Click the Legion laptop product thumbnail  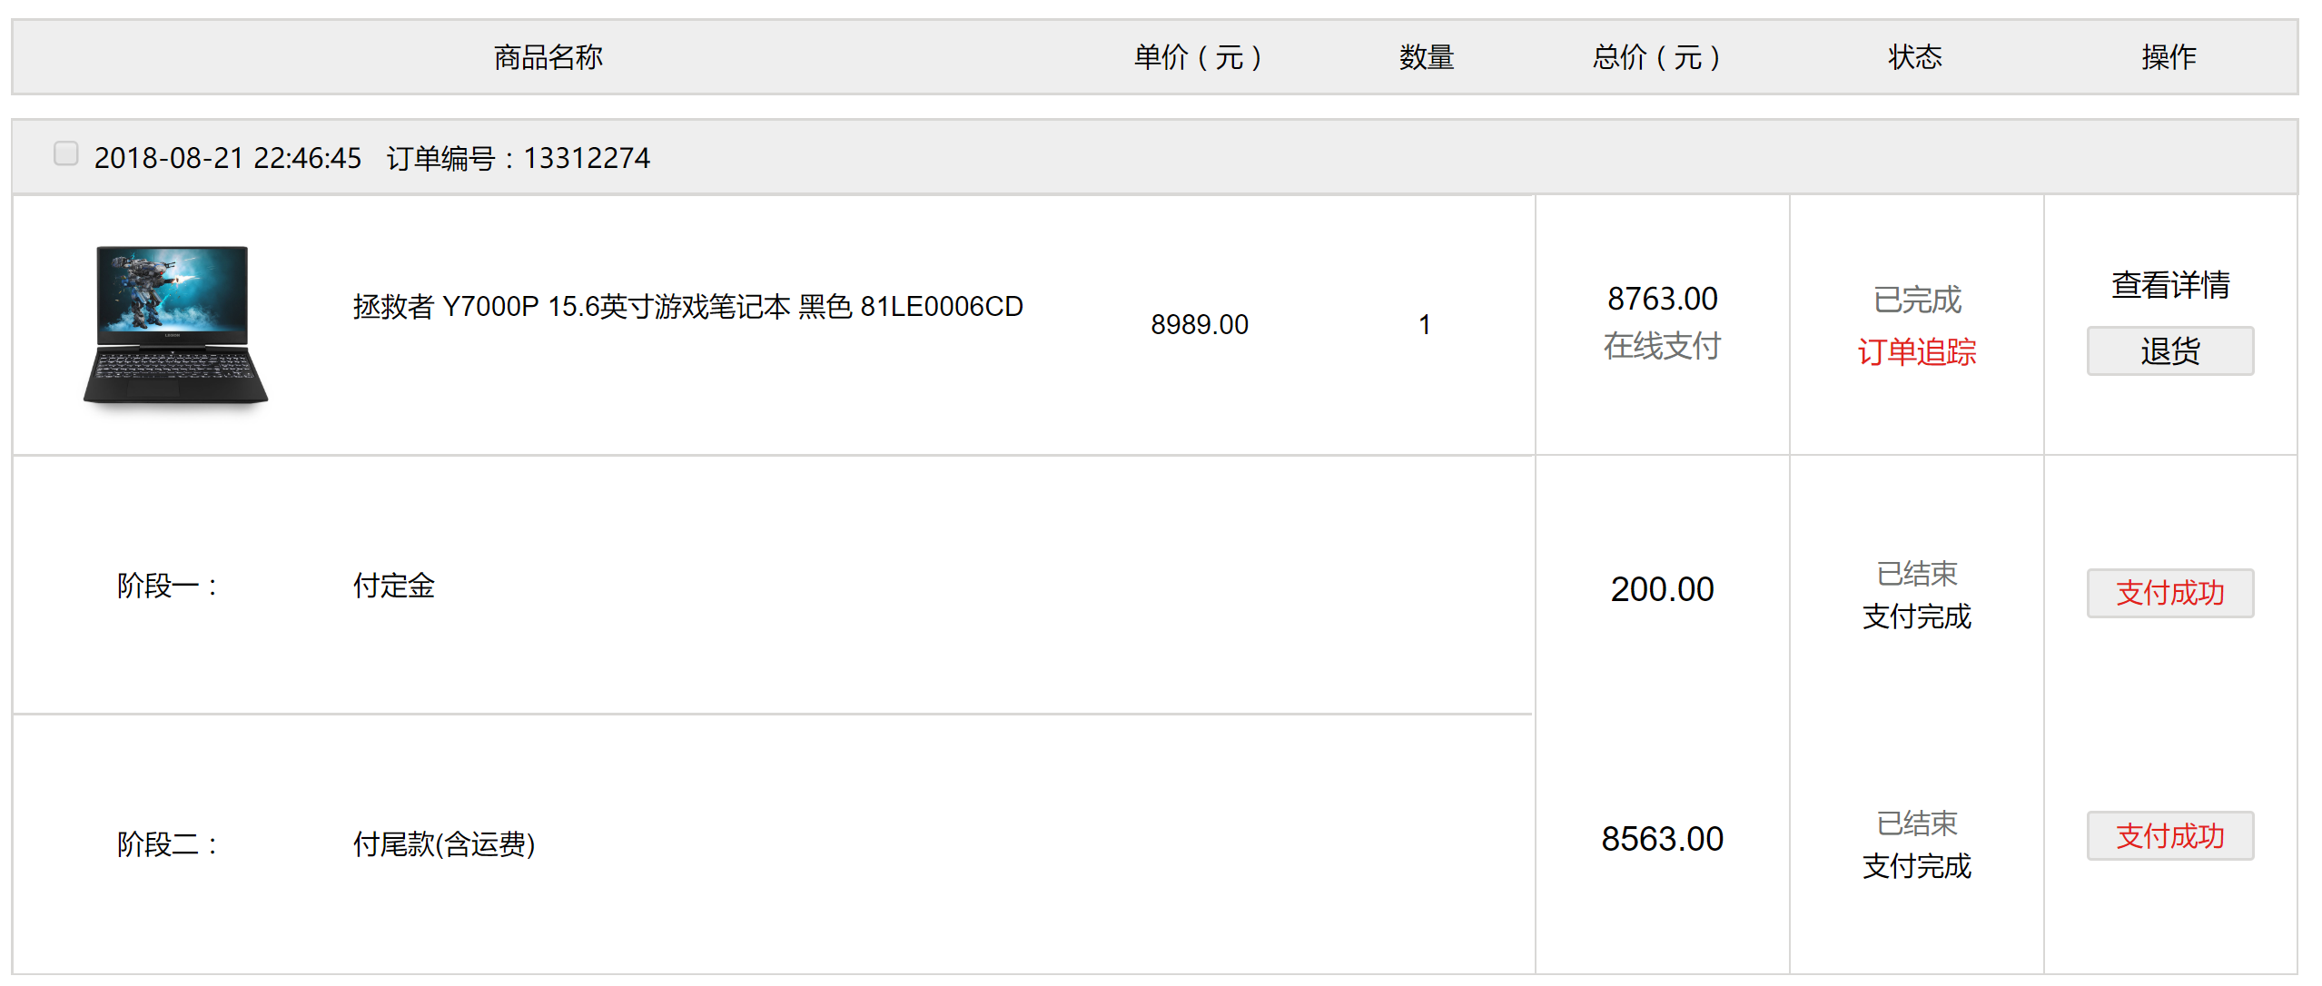coord(175,324)
